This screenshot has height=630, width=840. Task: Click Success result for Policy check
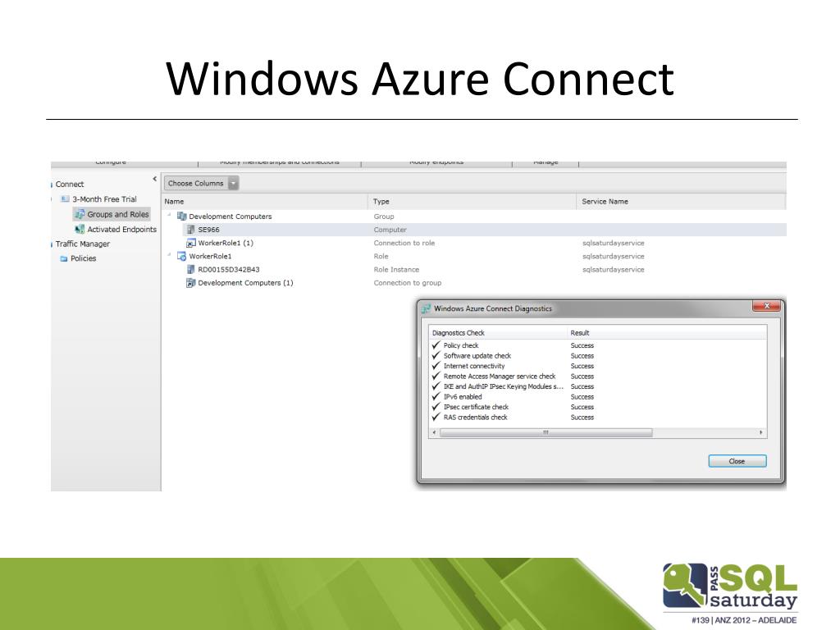tap(582, 345)
